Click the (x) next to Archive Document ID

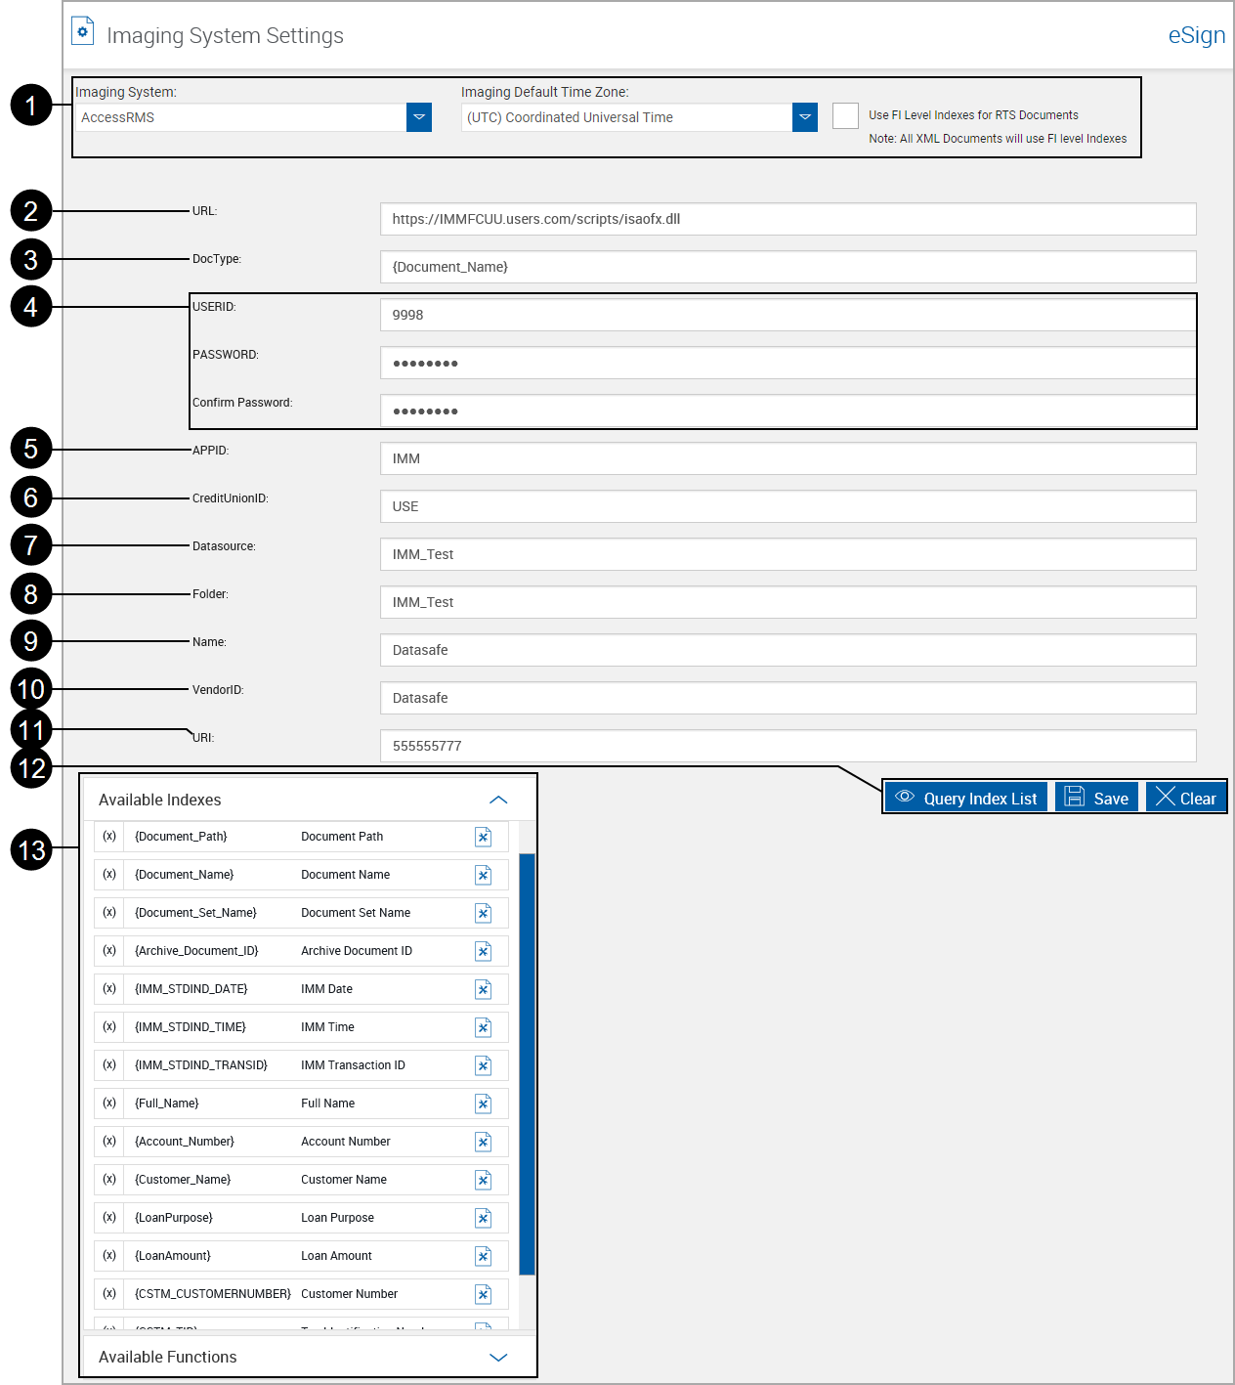tap(108, 950)
